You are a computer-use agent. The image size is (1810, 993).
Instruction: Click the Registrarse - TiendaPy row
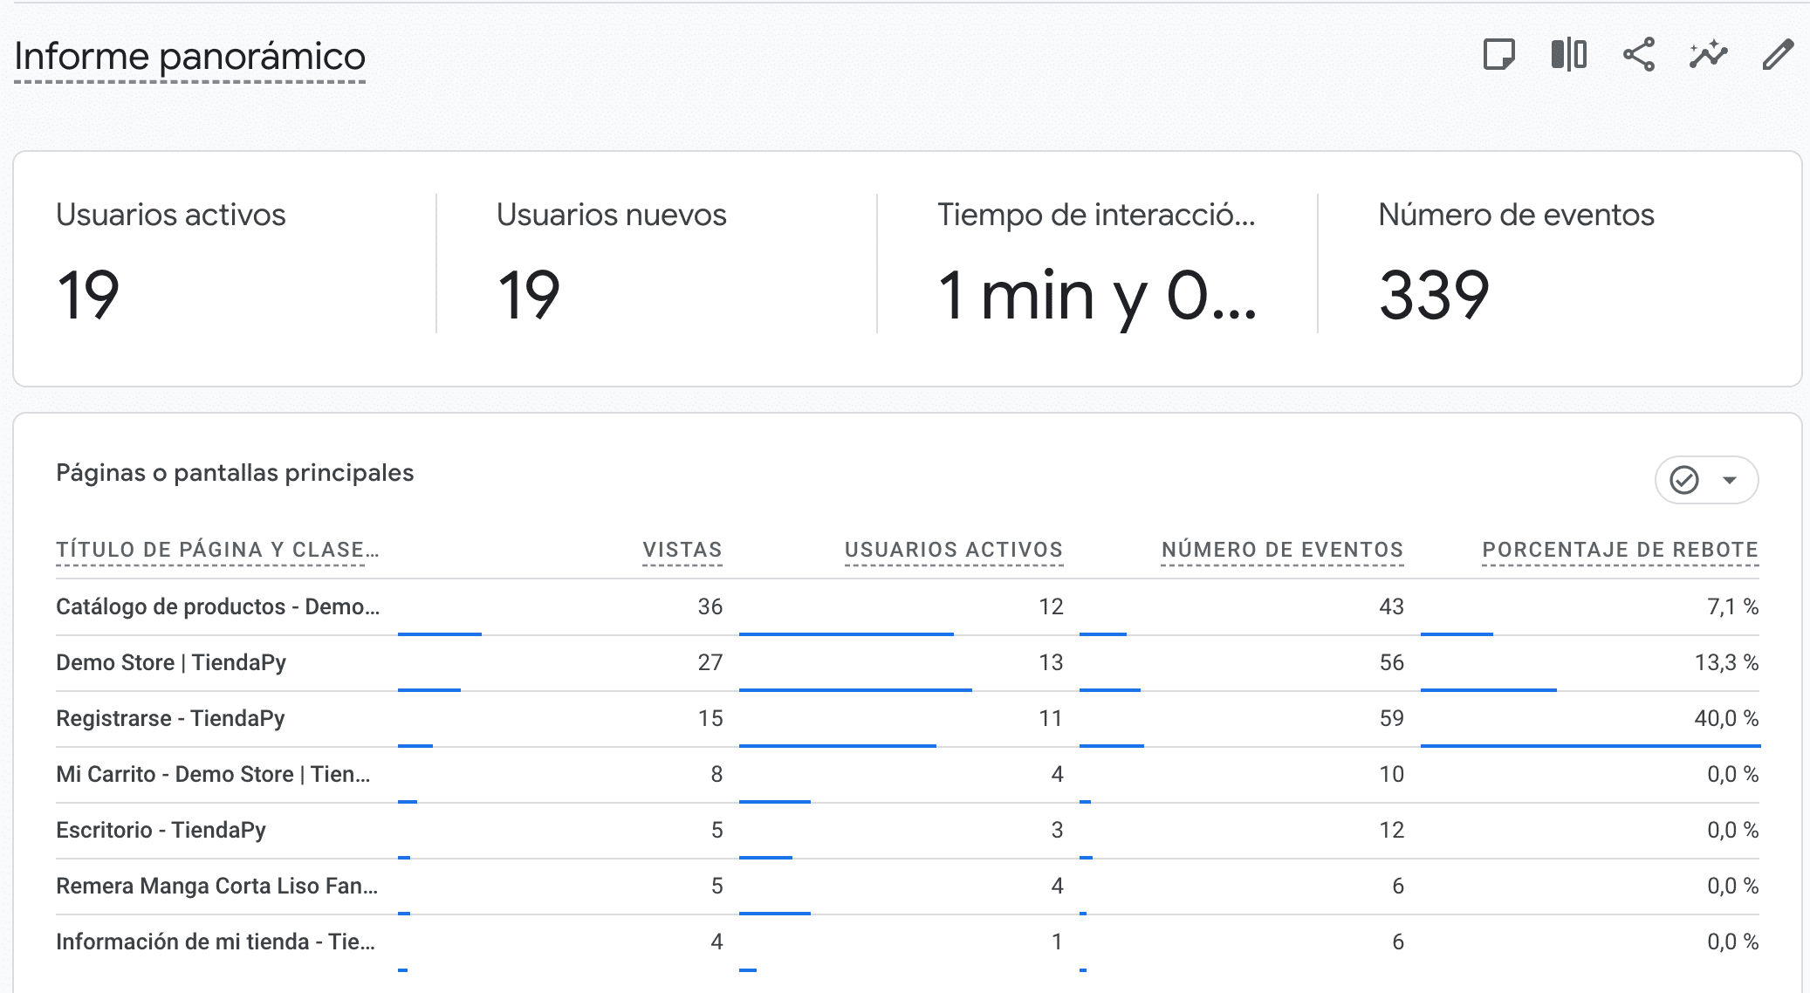coord(170,718)
